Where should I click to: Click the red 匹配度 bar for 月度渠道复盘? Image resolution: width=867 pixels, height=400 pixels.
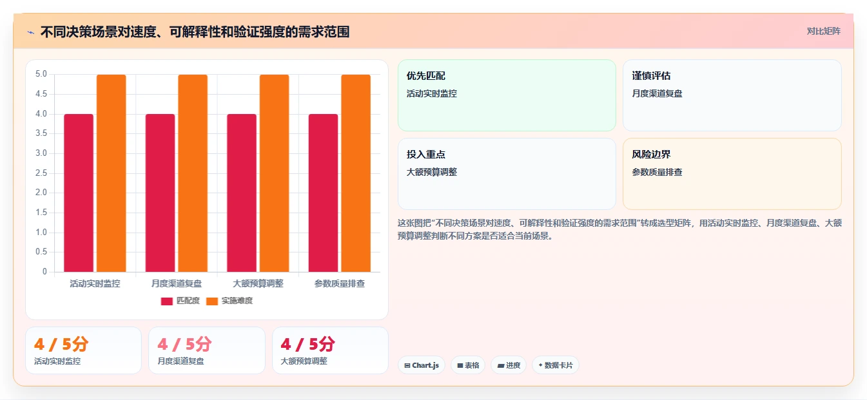(x=160, y=193)
